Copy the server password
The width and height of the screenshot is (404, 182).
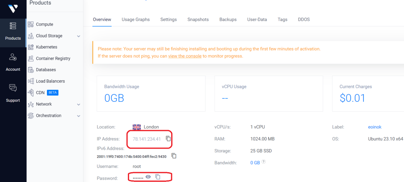pos(158,177)
